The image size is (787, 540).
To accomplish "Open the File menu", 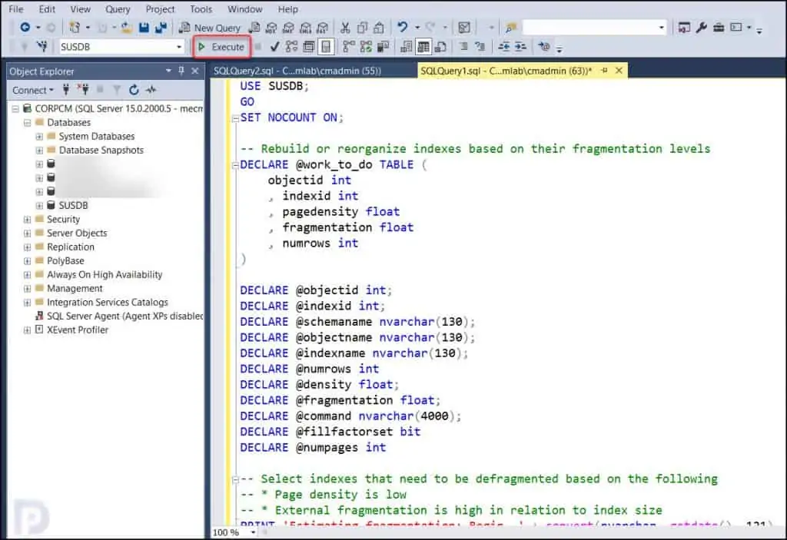I will (16, 9).
